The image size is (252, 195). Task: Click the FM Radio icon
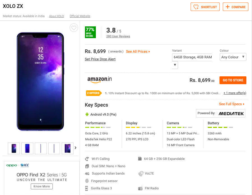tap(140, 188)
